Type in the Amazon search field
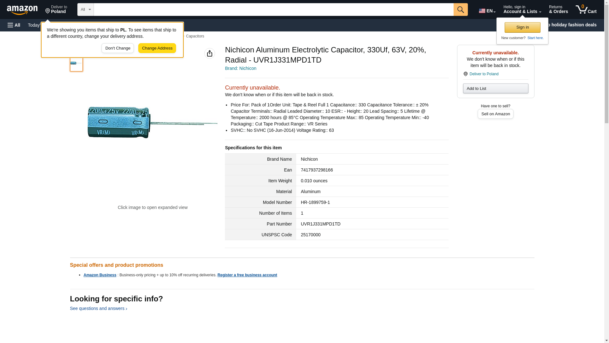This screenshot has width=609, height=343. tap(273, 10)
